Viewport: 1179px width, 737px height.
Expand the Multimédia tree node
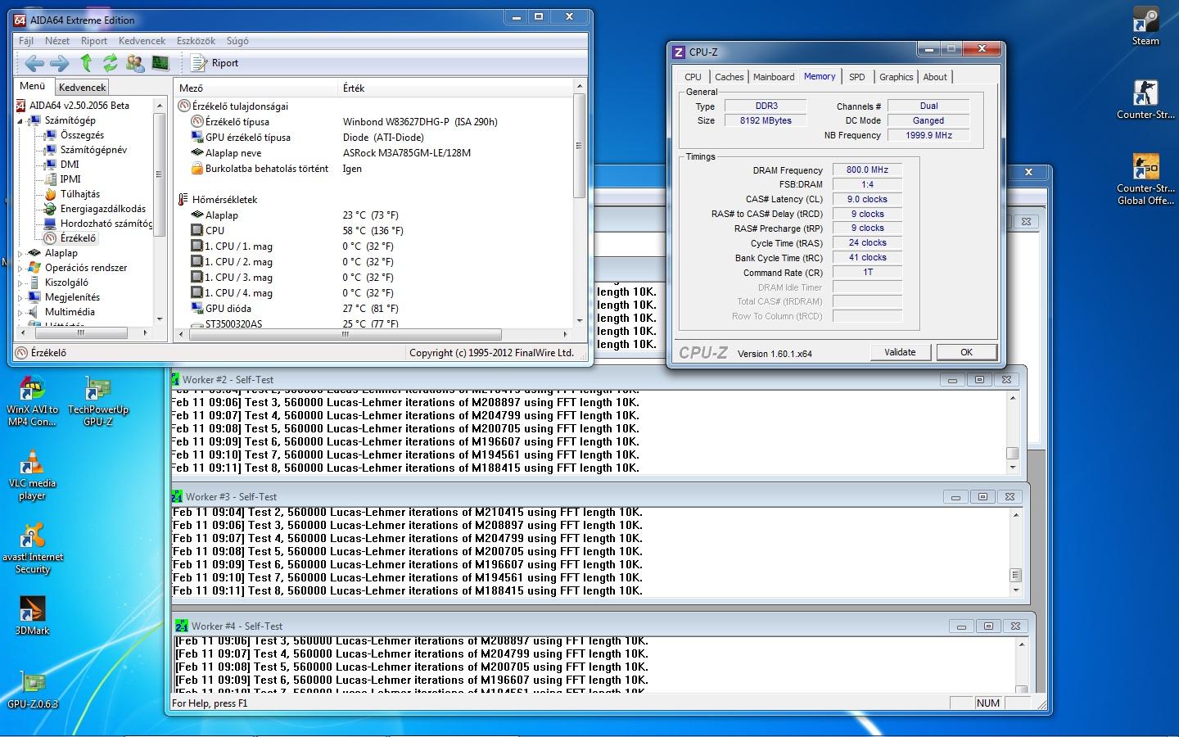point(20,312)
